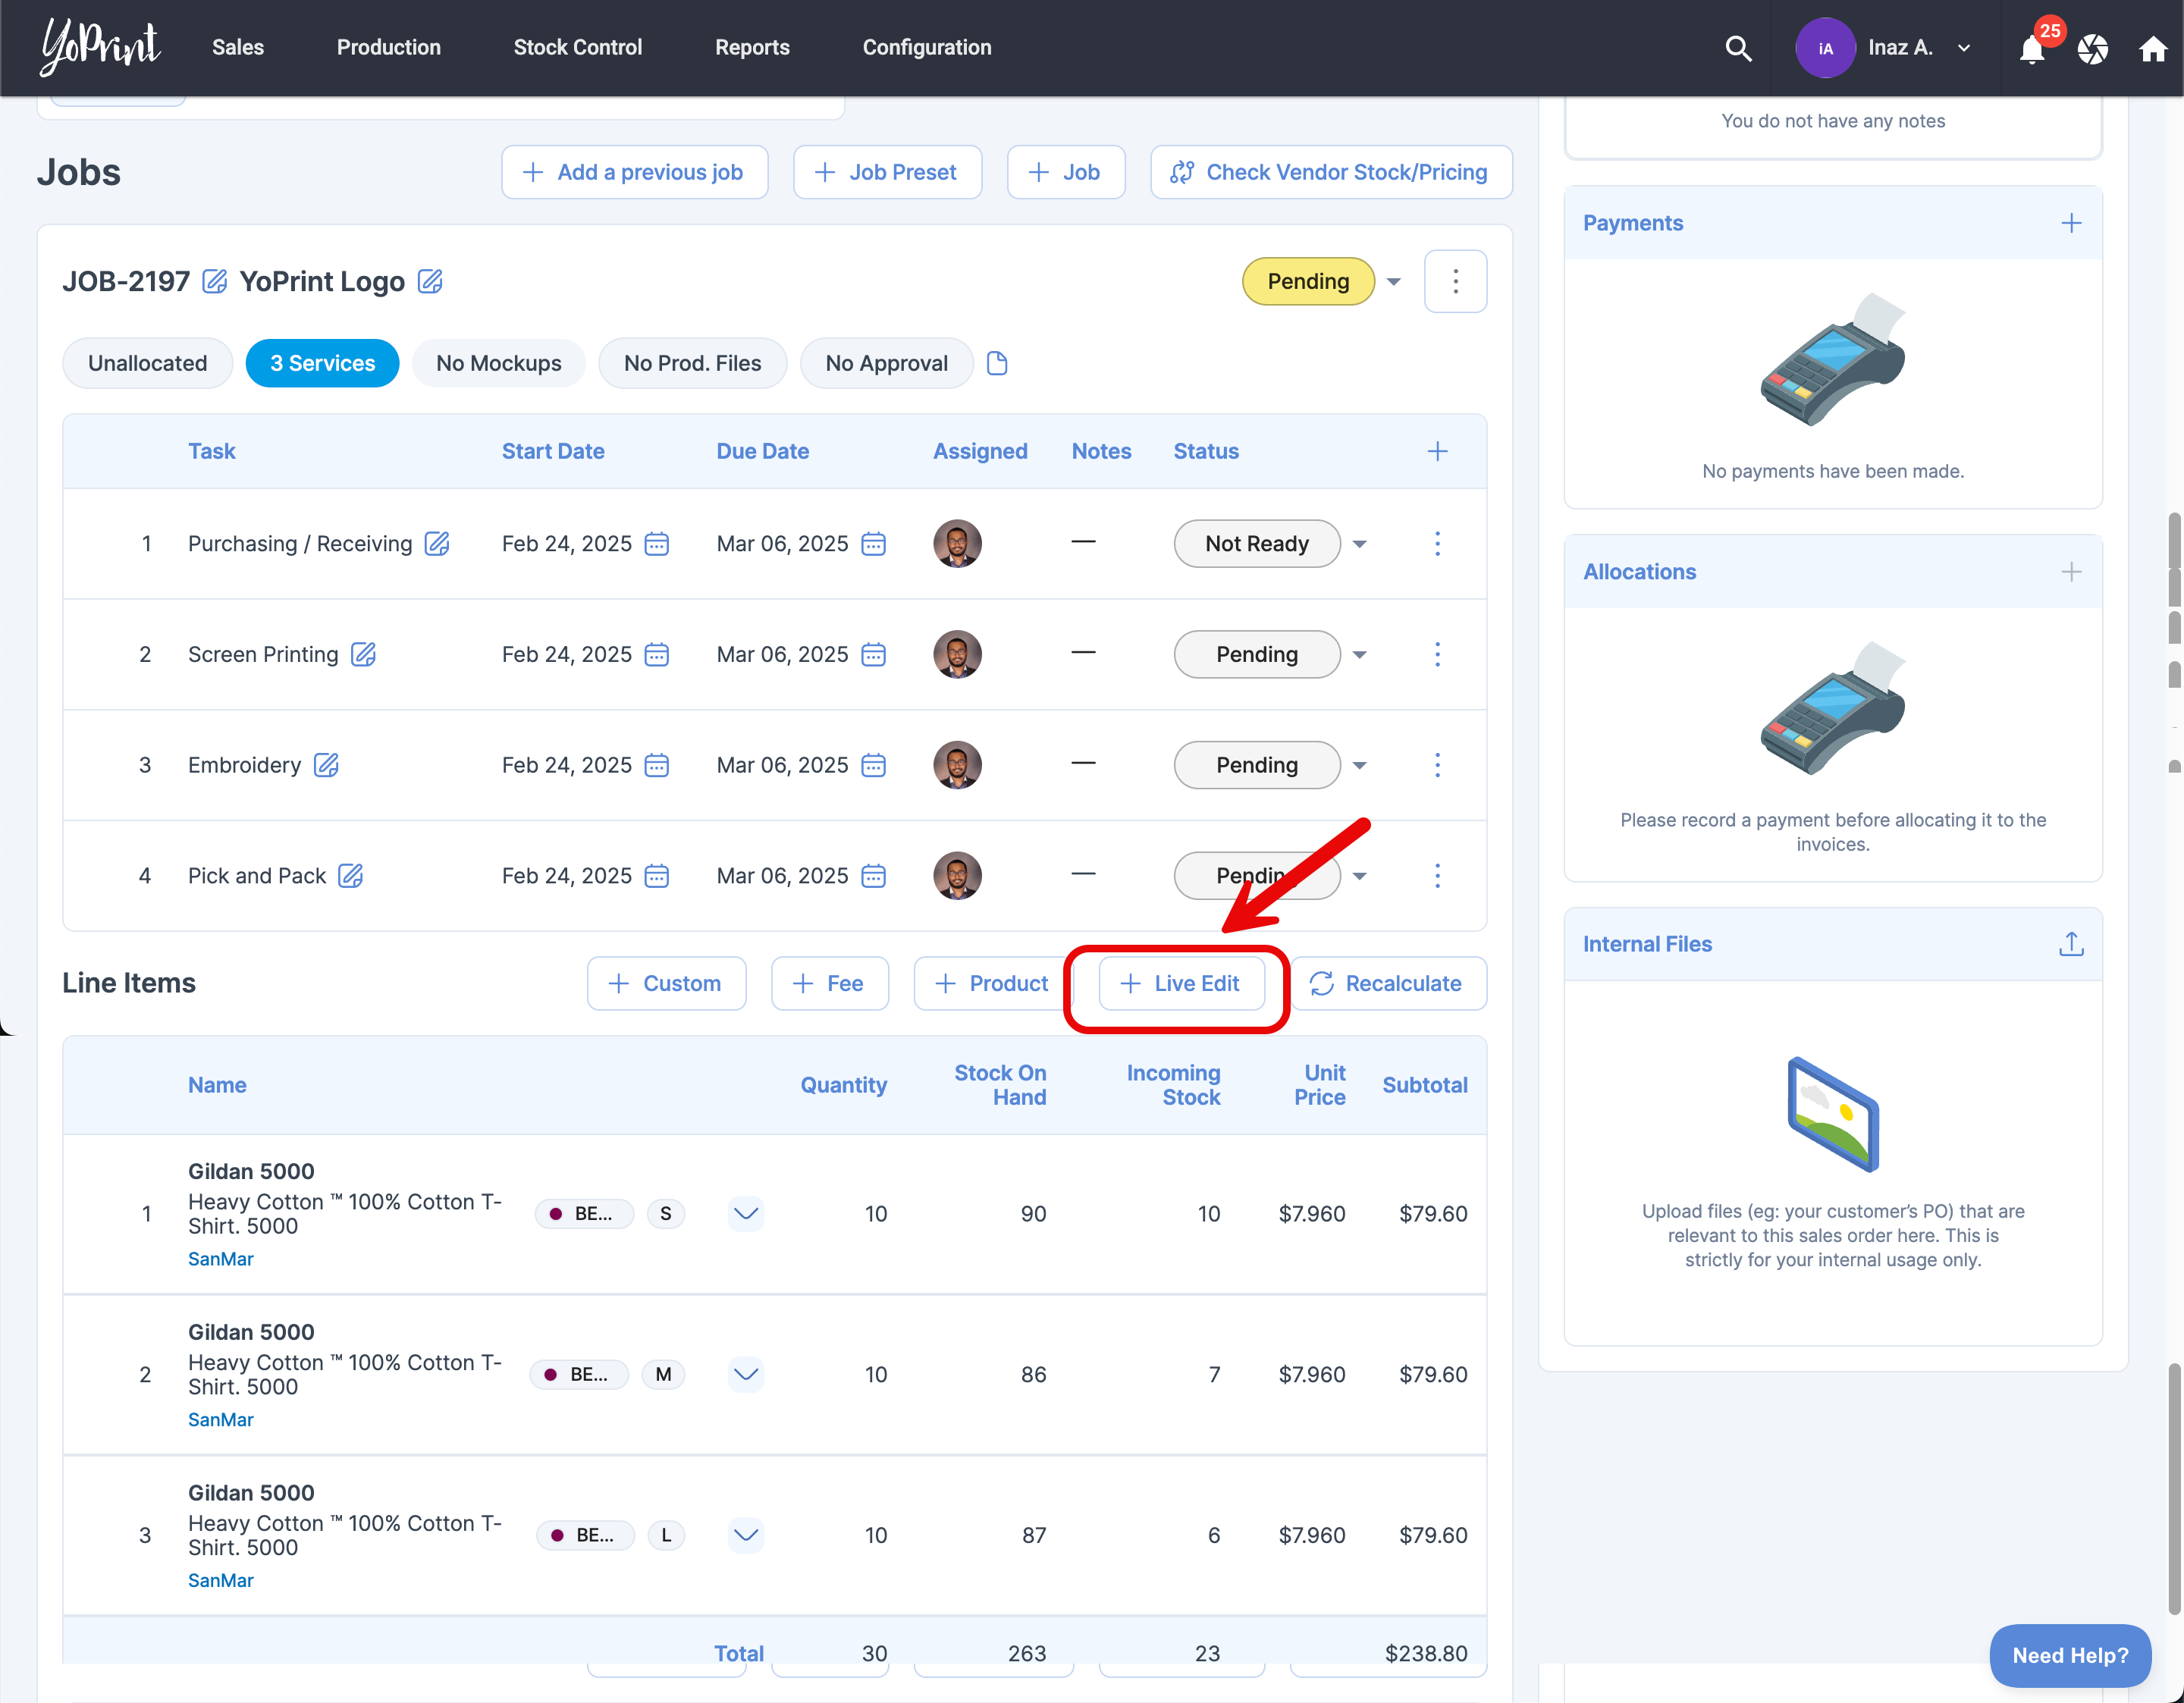Click Not Ready status pill
Image resolution: width=2184 pixels, height=1703 pixels.
[1257, 543]
